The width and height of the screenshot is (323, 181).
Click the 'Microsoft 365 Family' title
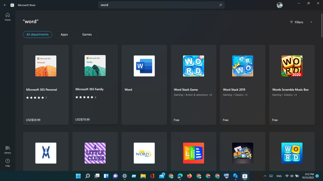[90, 89]
